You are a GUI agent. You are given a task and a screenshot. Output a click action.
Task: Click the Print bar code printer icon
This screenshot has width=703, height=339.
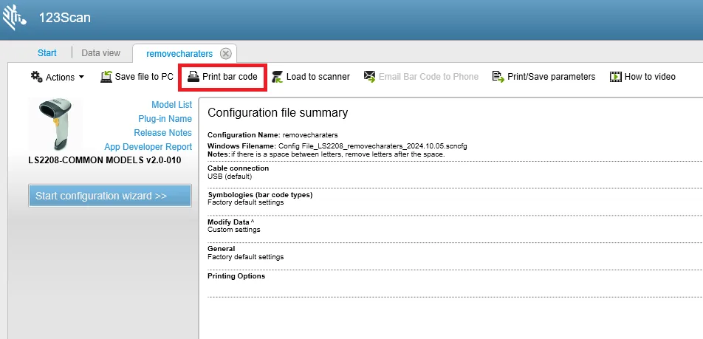[x=193, y=76]
